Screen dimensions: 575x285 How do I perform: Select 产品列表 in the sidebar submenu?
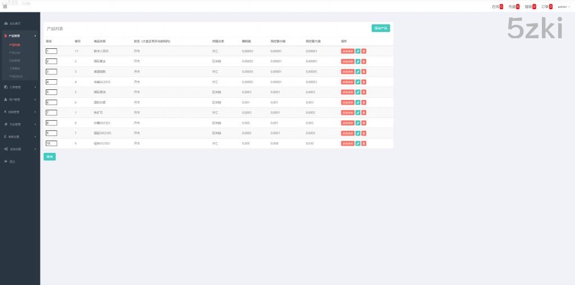[x=15, y=44]
